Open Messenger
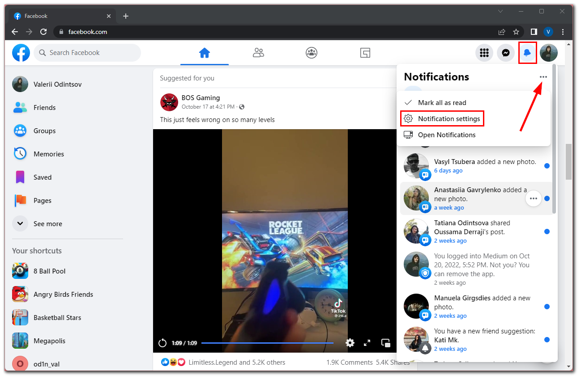The width and height of the screenshot is (581, 379). pyautogui.click(x=506, y=53)
